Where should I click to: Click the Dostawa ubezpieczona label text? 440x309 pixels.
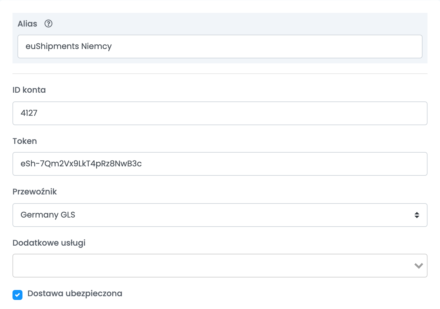(75, 293)
